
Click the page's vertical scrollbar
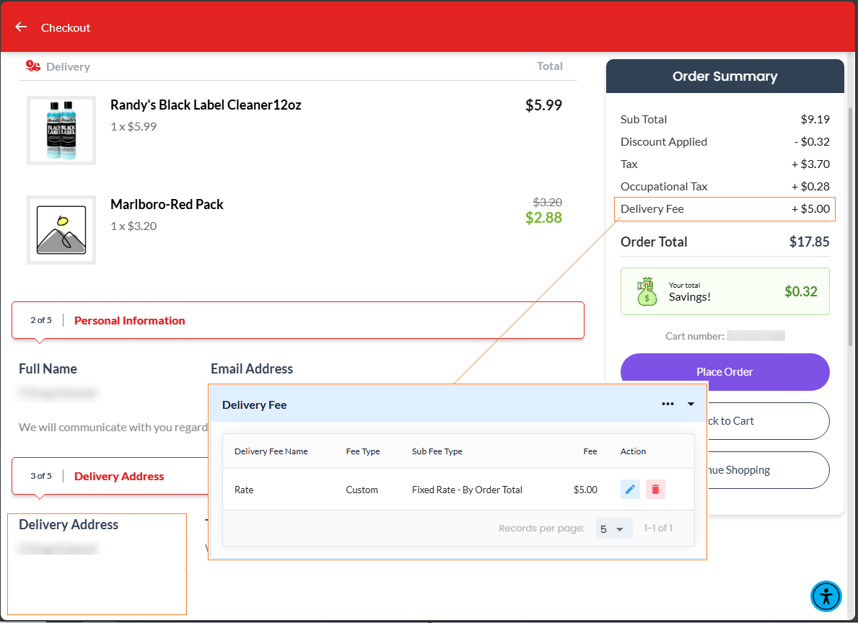850,226
